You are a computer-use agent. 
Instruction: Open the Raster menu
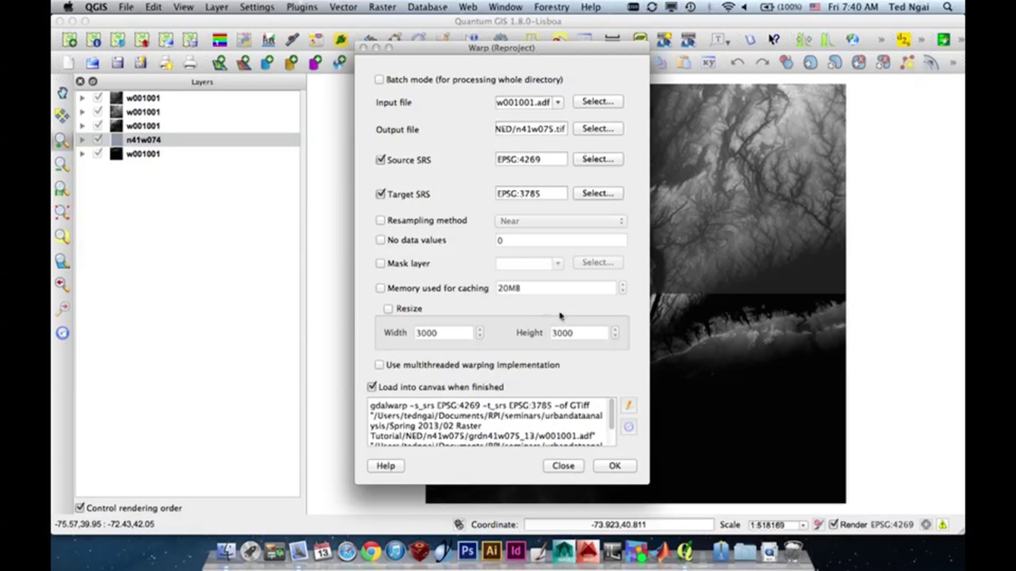coord(382,7)
